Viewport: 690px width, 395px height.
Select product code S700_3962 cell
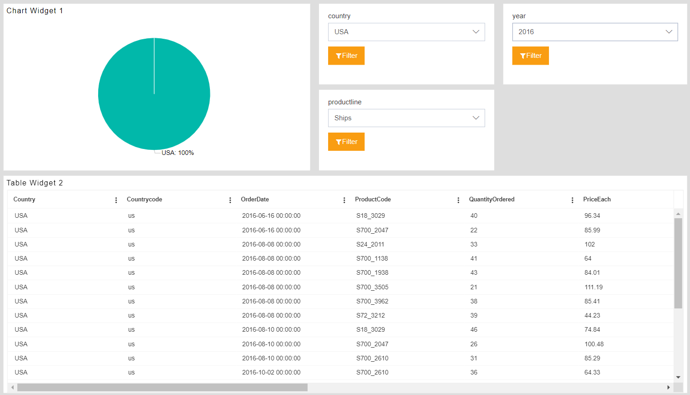[x=372, y=301]
